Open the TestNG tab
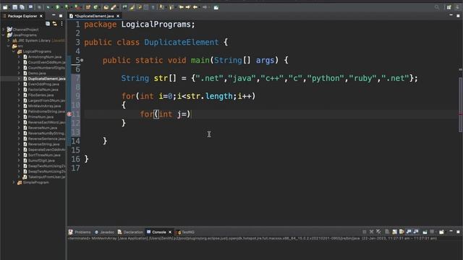Image resolution: width=463 pixels, height=260 pixels. [x=186, y=233]
